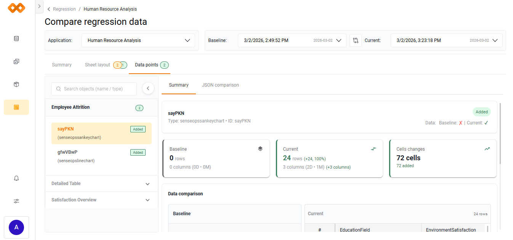The image size is (513, 240).
Task: Click the back arrow beside the Regression breadcrumb
Action: pos(48,9)
